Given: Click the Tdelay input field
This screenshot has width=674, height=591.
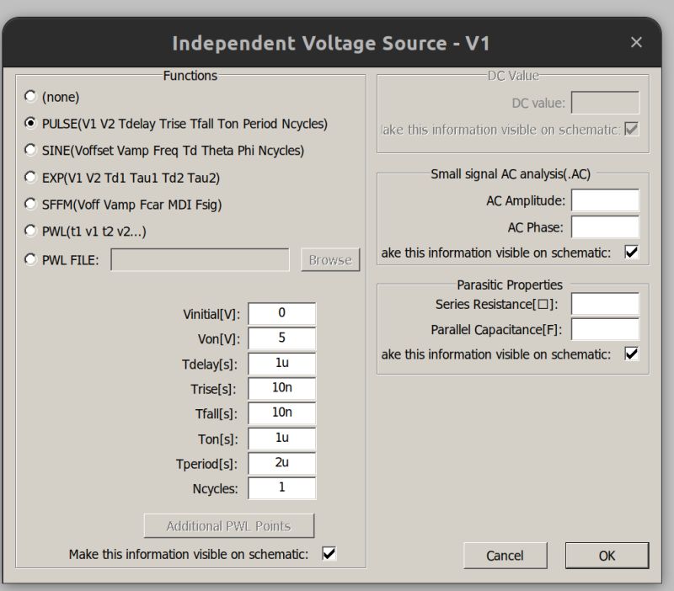Looking at the screenshot, I should [281, 364].
